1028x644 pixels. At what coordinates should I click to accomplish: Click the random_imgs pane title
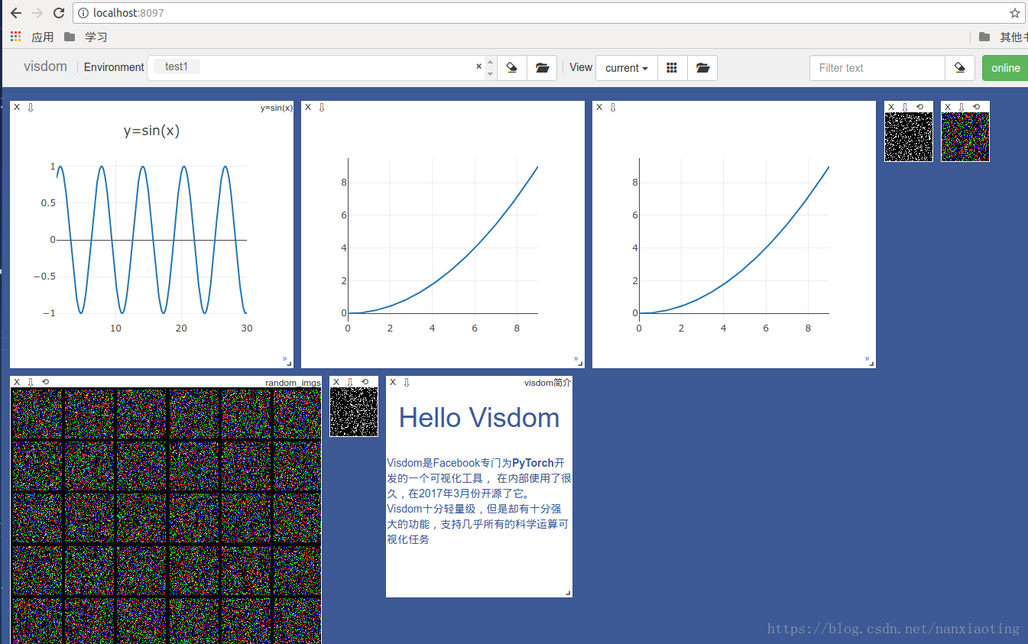293,382
